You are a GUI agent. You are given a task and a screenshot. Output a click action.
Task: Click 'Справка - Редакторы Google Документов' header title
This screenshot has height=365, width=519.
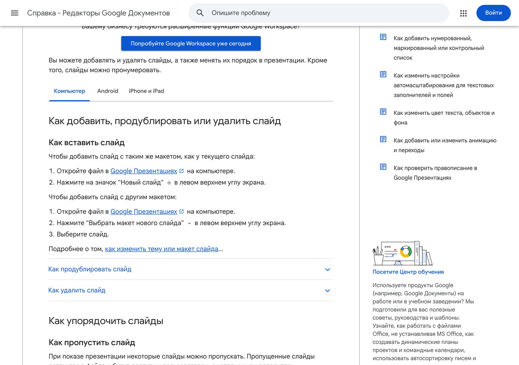[x=99, y=13]
